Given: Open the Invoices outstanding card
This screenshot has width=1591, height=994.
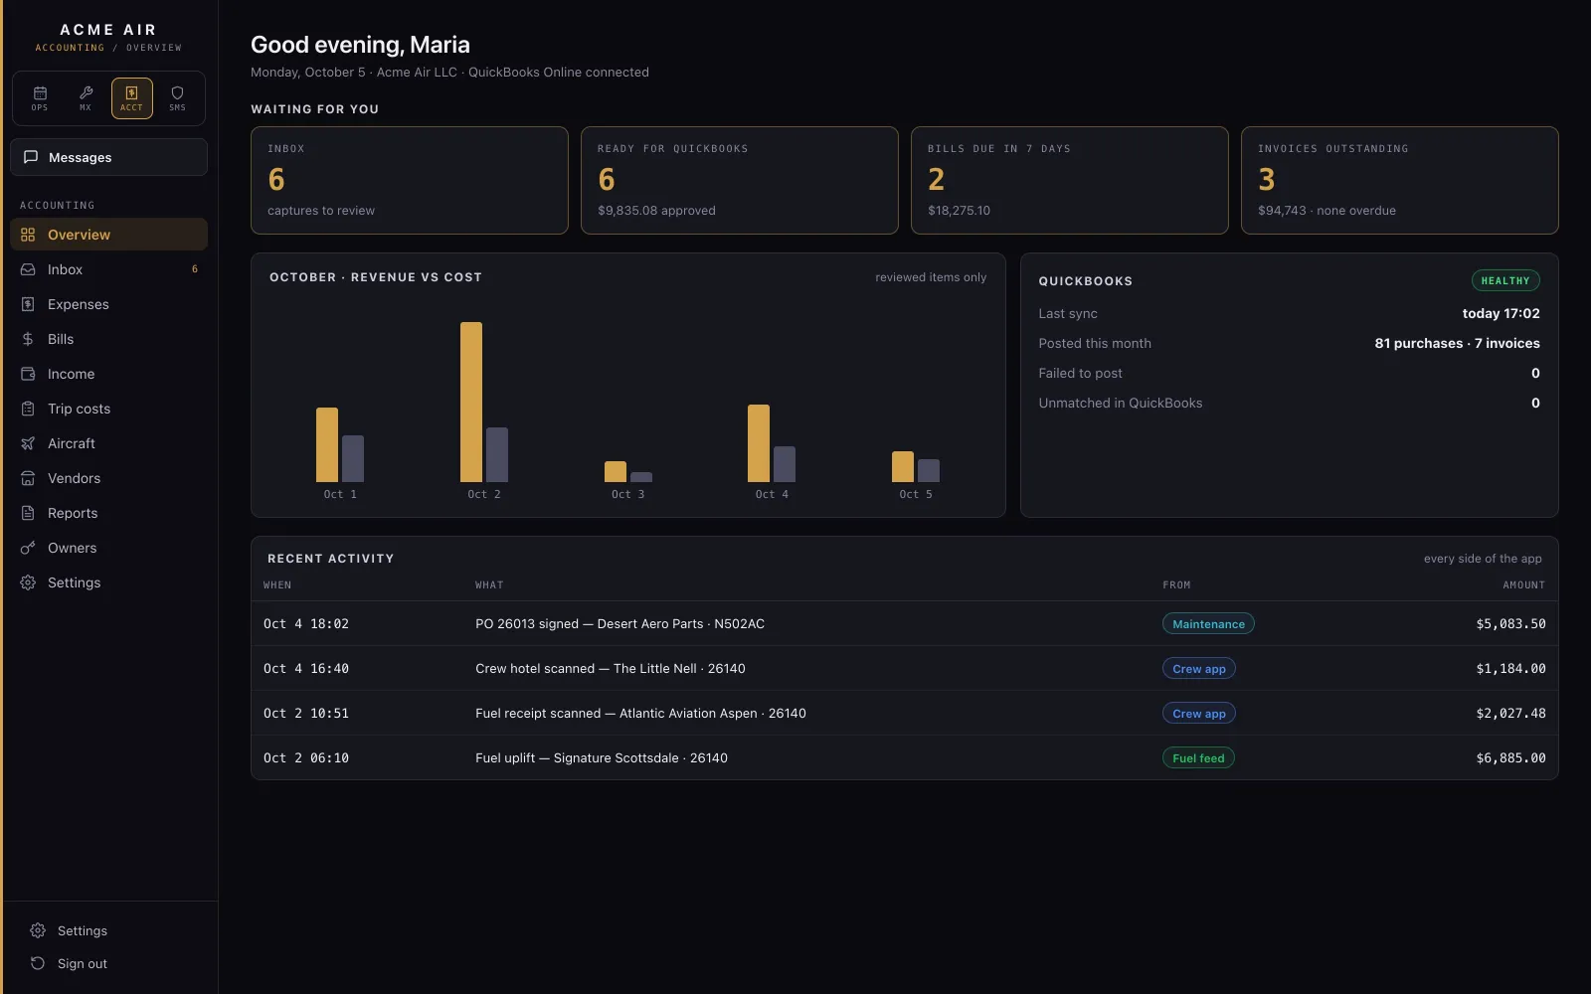Looking at the screenshot, I should 1400,180.
